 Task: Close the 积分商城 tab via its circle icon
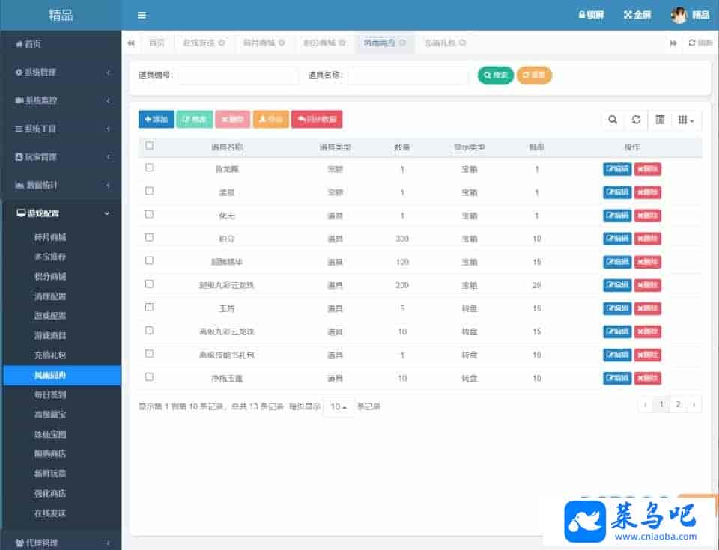click(x=342, y=43)
